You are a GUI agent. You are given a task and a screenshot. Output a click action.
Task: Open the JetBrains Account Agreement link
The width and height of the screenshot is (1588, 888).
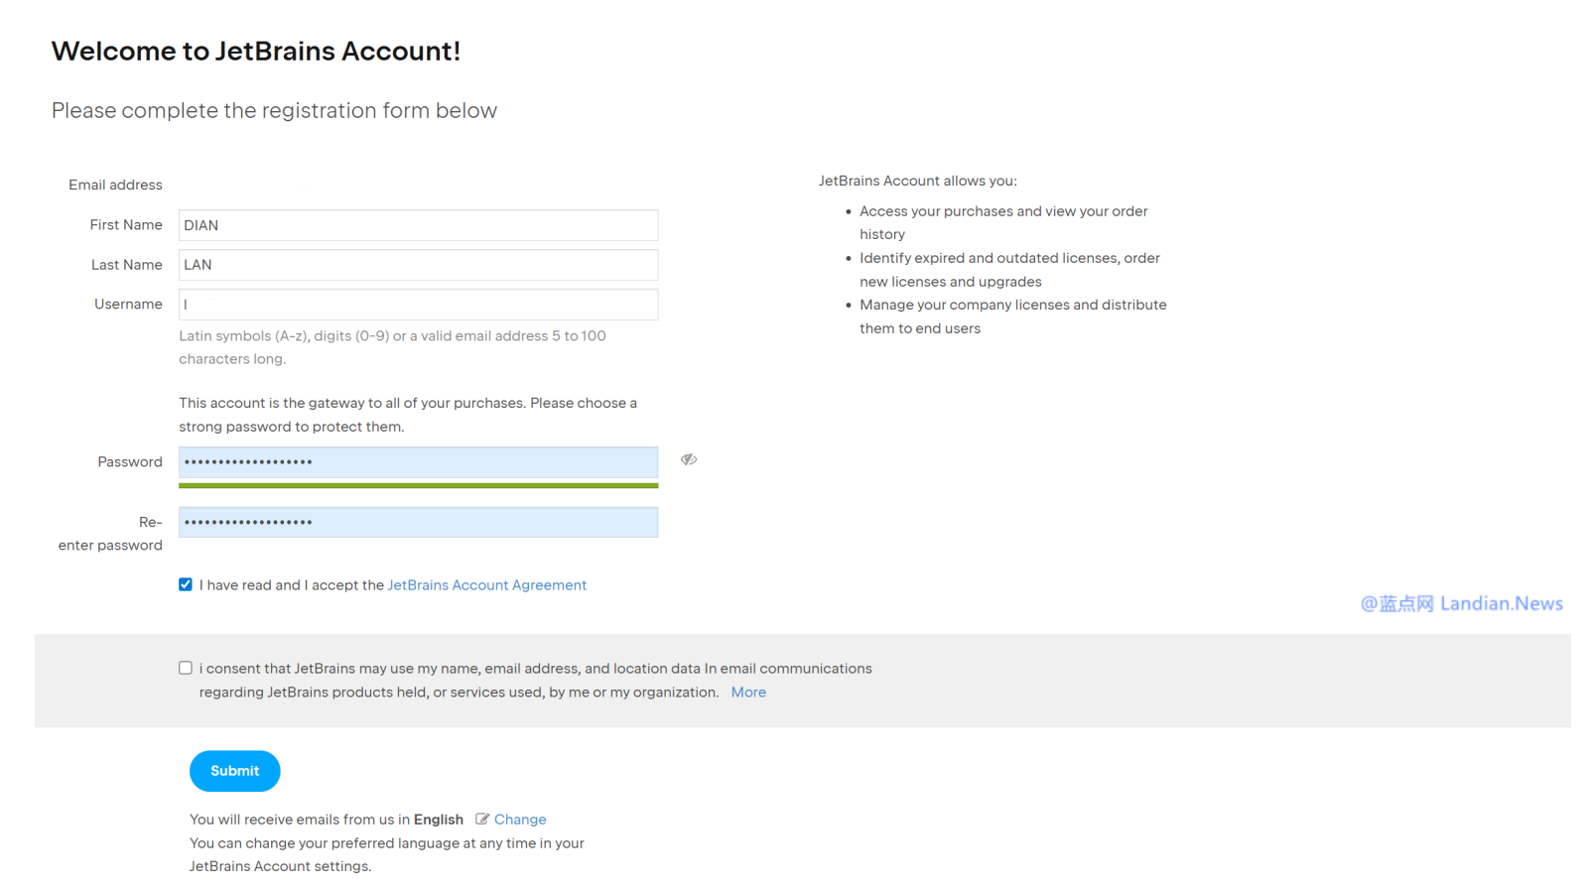point(486,585)
